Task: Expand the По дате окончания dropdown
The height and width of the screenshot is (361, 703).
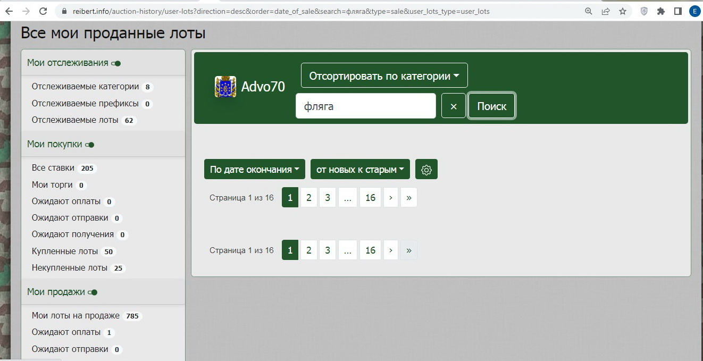Action: click(x=254, y=170)
